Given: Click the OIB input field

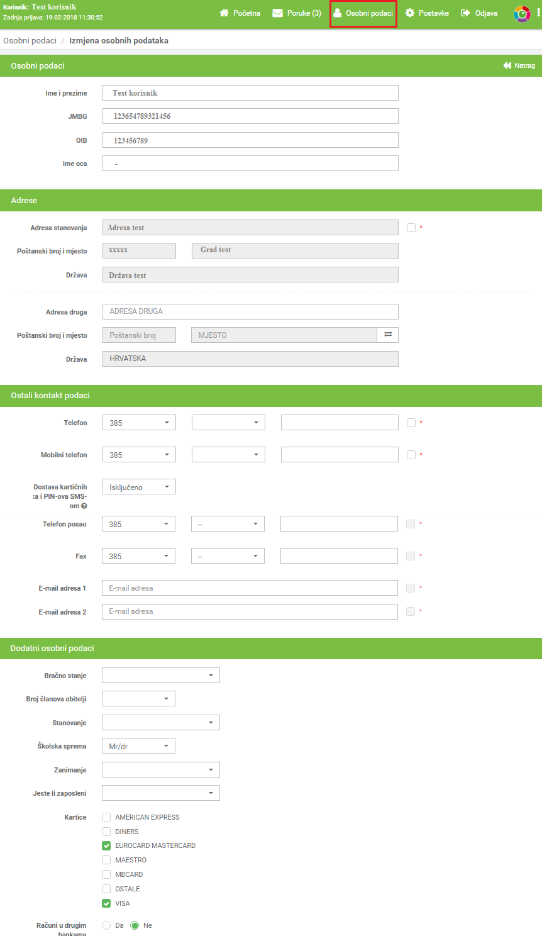Looking at the screenshot, I should pos(250,140).
